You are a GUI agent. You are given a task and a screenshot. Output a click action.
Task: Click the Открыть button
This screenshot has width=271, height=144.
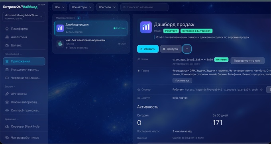(x=148, y=49)
